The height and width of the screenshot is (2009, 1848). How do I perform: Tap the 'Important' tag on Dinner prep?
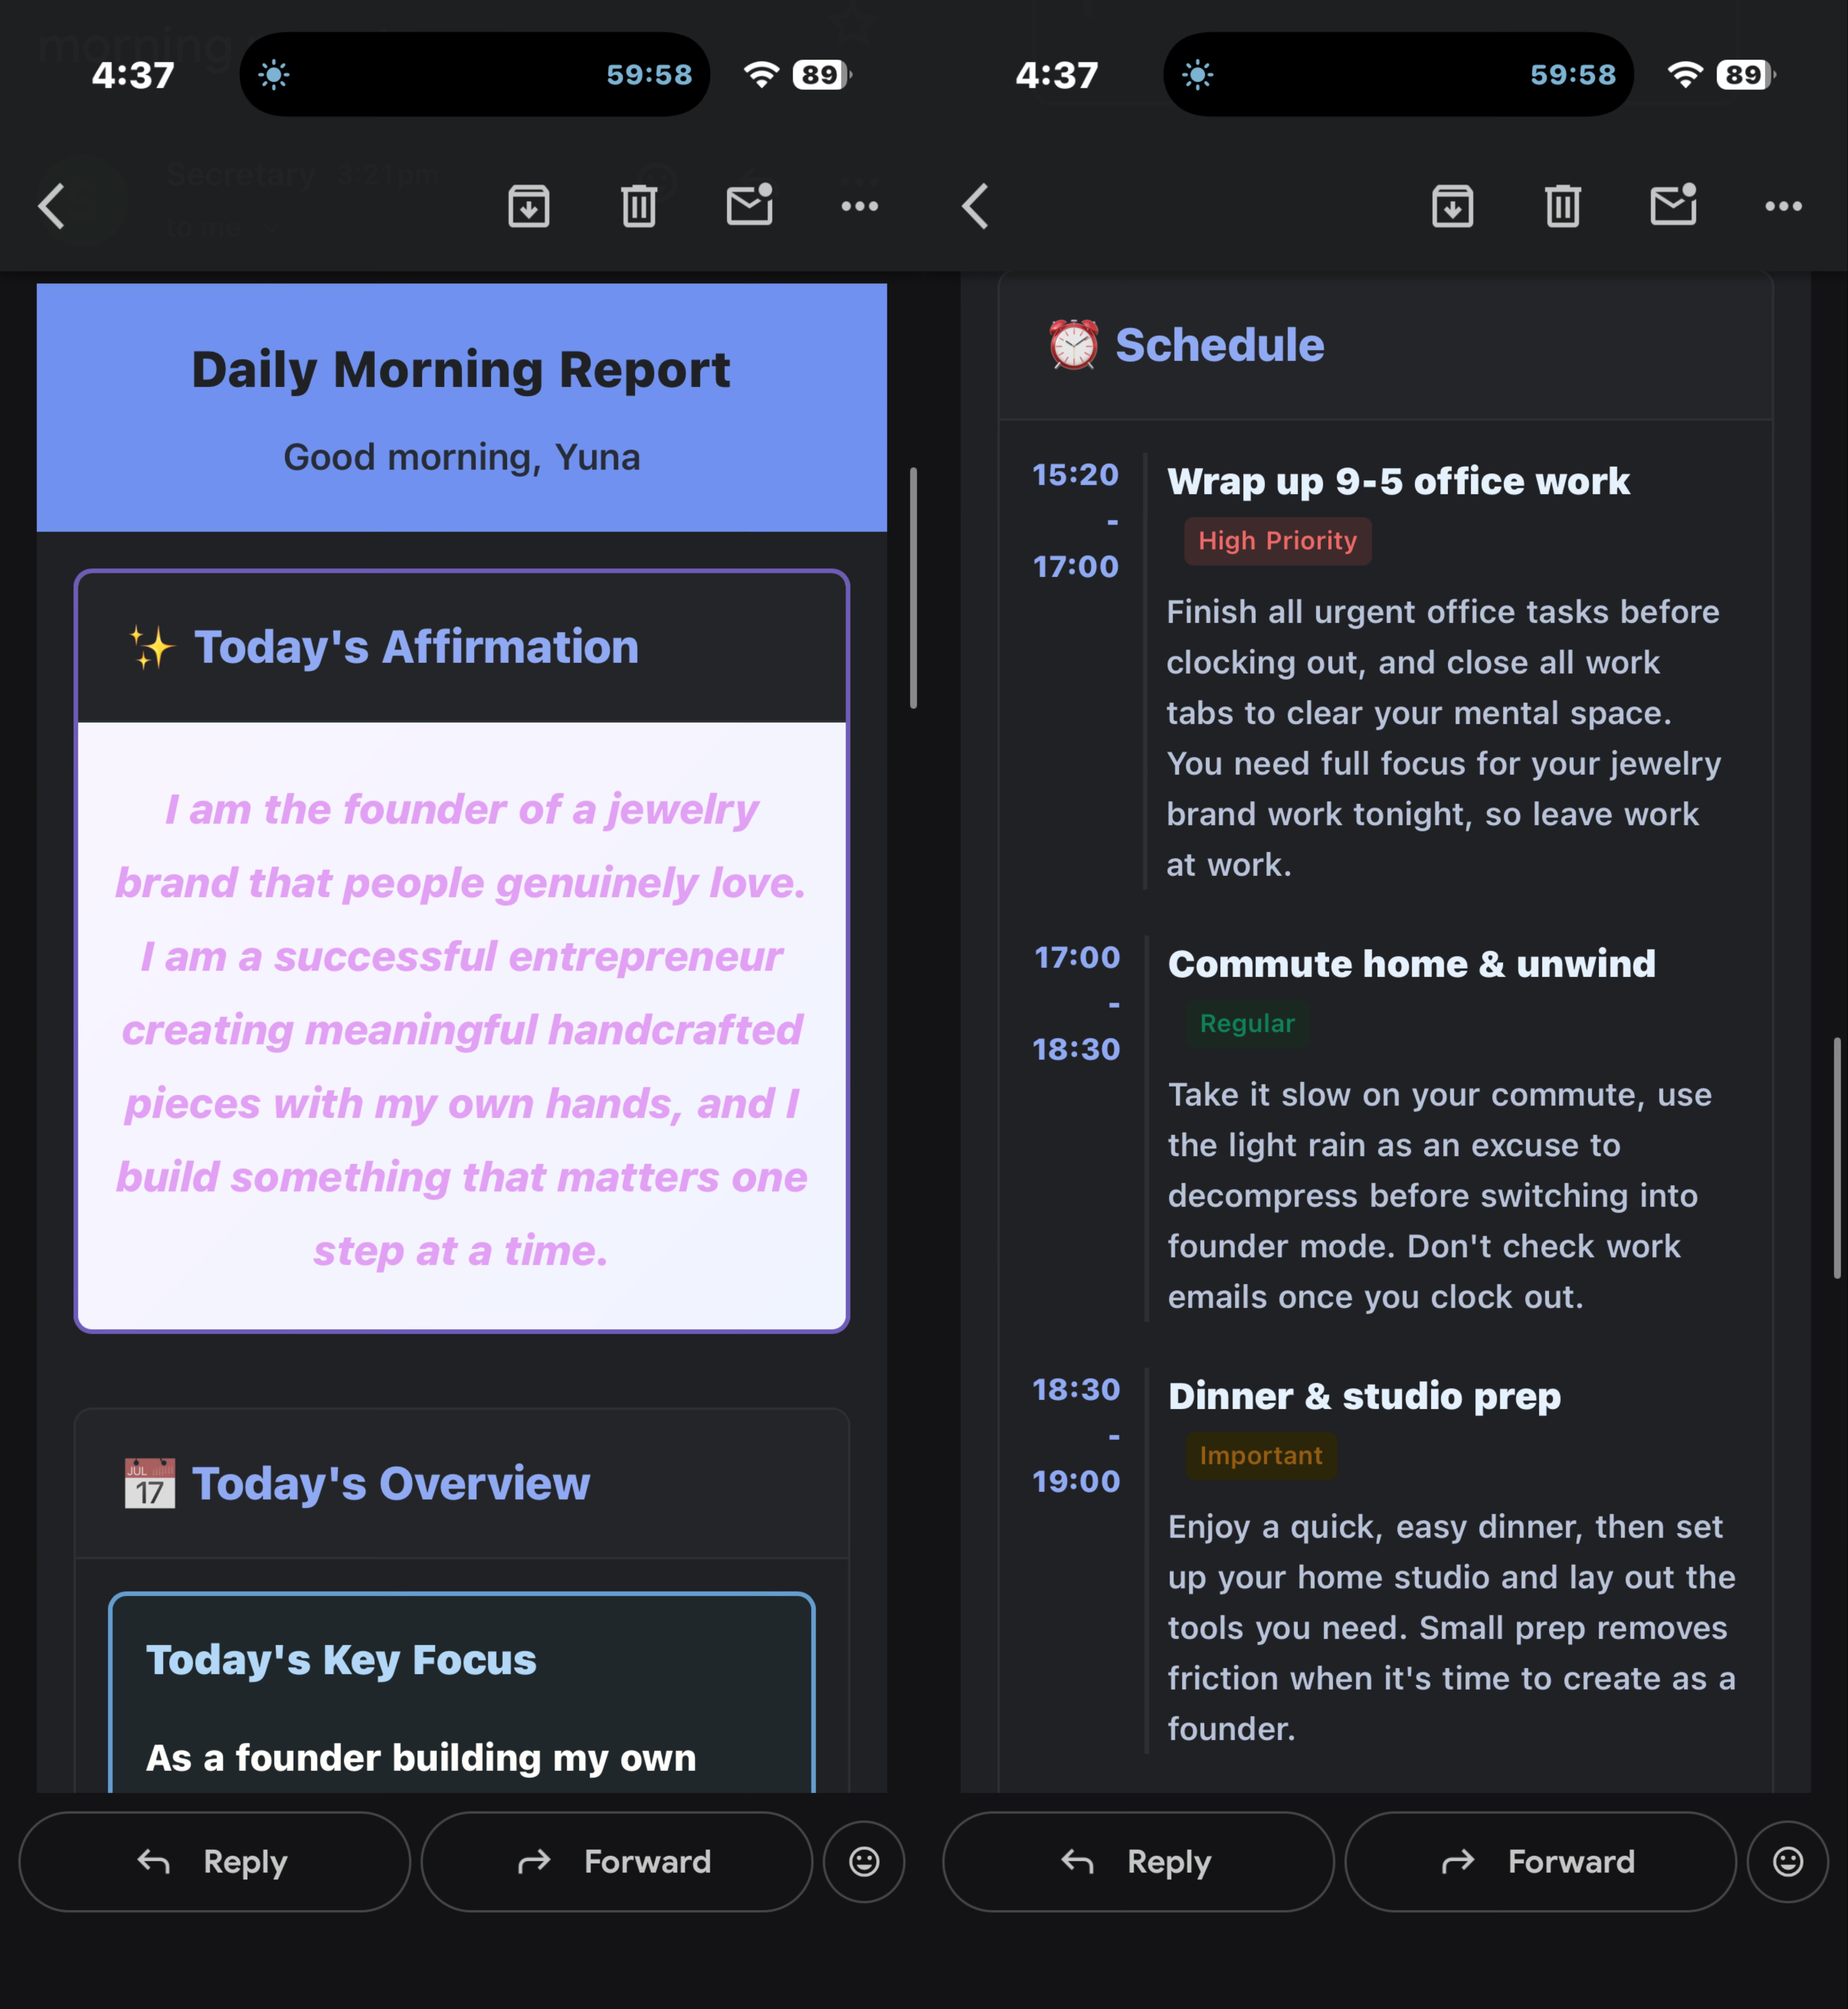click(x=1261, y=1456)
